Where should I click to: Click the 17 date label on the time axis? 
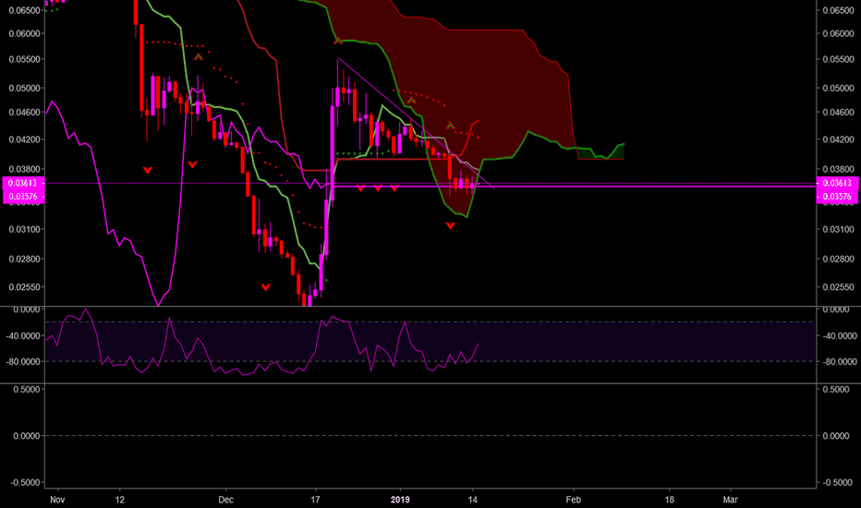point(315,500)
